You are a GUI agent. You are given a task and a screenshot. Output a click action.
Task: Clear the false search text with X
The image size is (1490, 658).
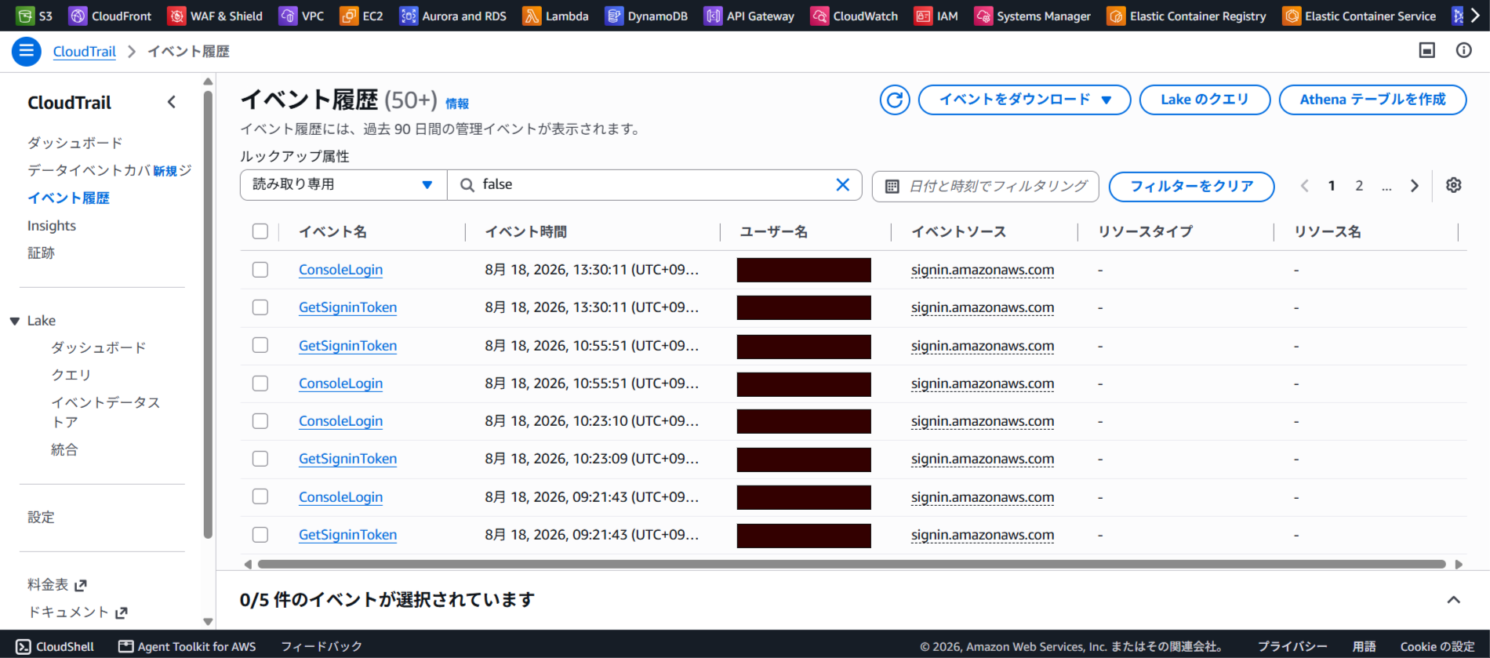[842, 184]
